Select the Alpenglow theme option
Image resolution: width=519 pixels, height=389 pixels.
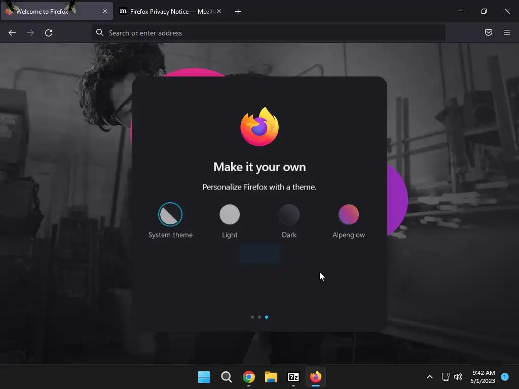[x=349, y=220]
